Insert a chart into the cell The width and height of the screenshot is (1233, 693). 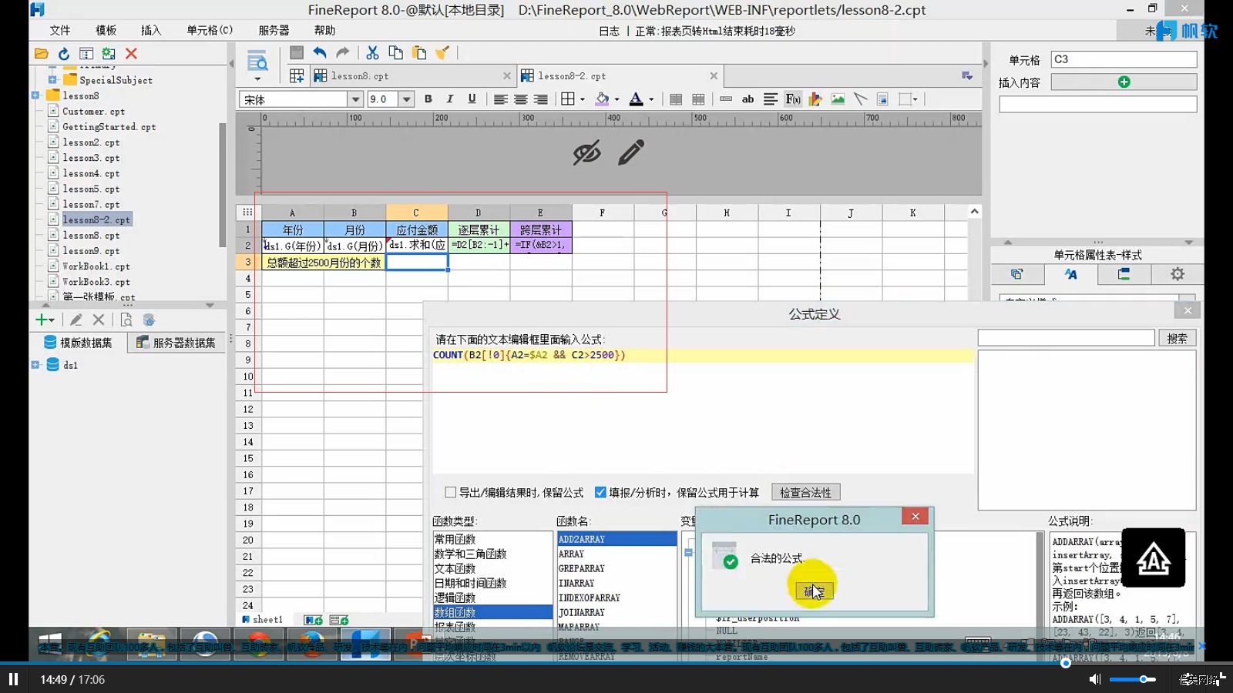click(815, 99)
